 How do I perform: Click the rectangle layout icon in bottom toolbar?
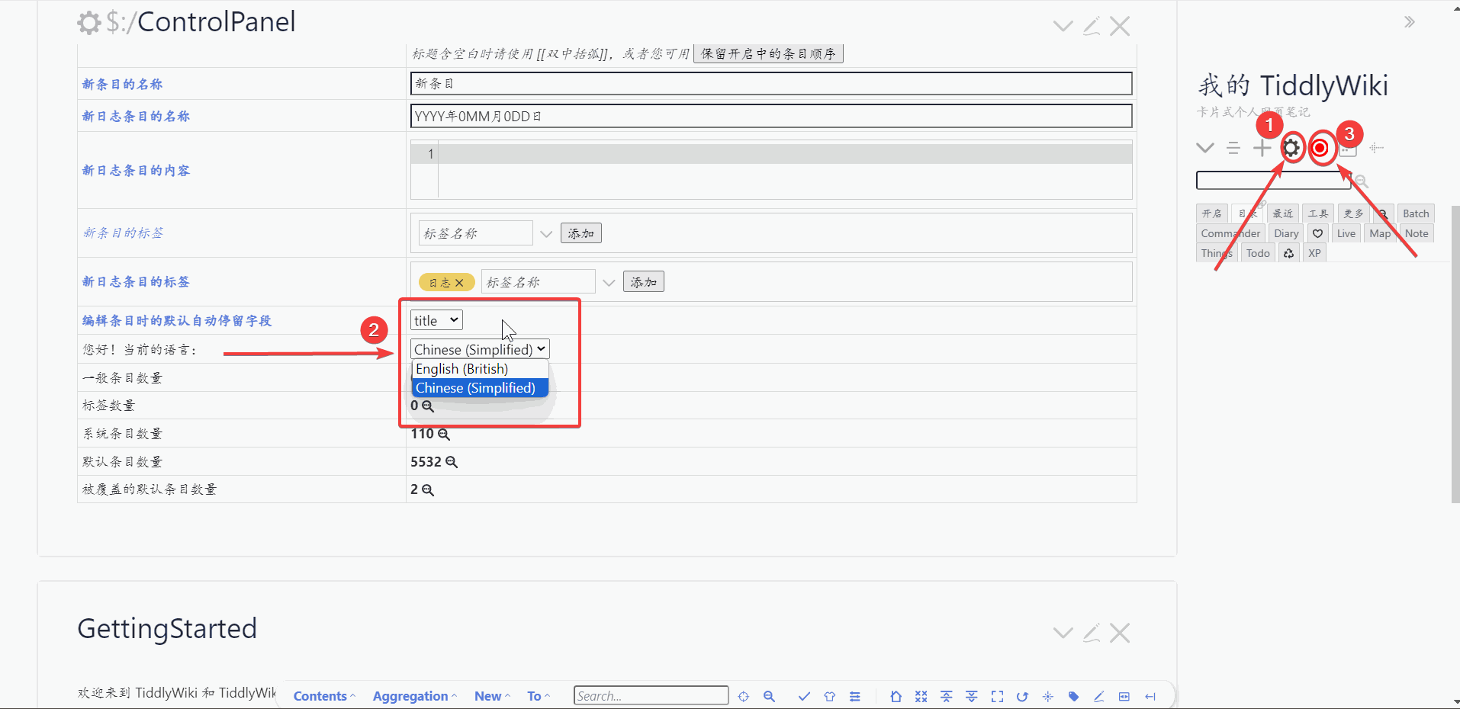click(1124, 696)
